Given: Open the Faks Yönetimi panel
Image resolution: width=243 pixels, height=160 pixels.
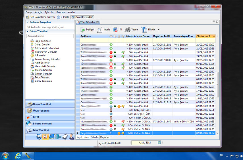Looking at the screenshot, I should point(41,130).
